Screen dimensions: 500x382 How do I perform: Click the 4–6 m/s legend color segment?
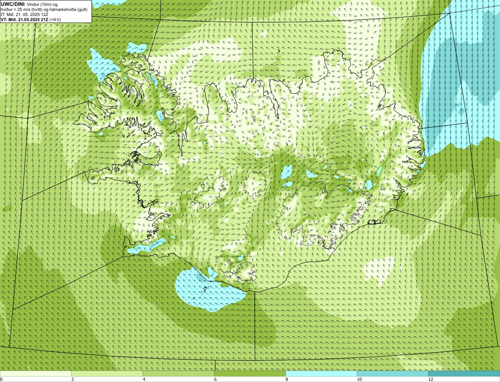(x=179, y=374)
